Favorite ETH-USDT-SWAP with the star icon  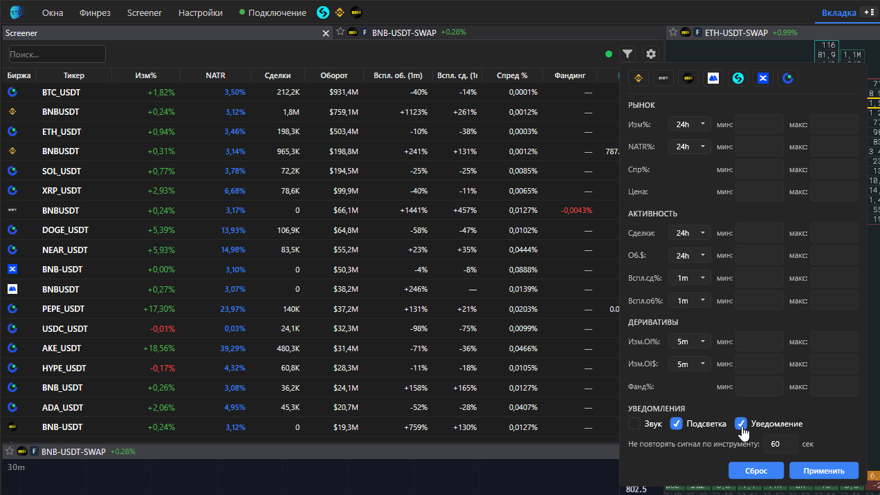pyautogui.click(x=673, y=32)
